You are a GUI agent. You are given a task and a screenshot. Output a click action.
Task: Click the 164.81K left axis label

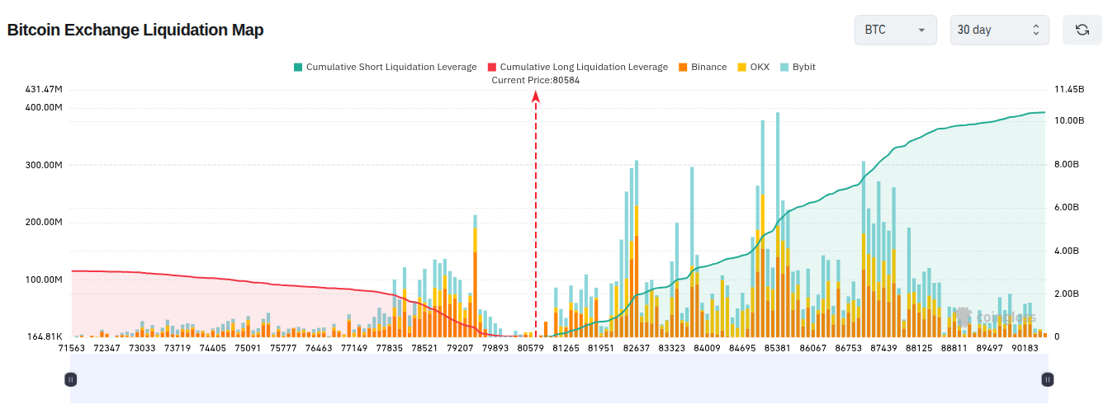(x=45, y=336)
